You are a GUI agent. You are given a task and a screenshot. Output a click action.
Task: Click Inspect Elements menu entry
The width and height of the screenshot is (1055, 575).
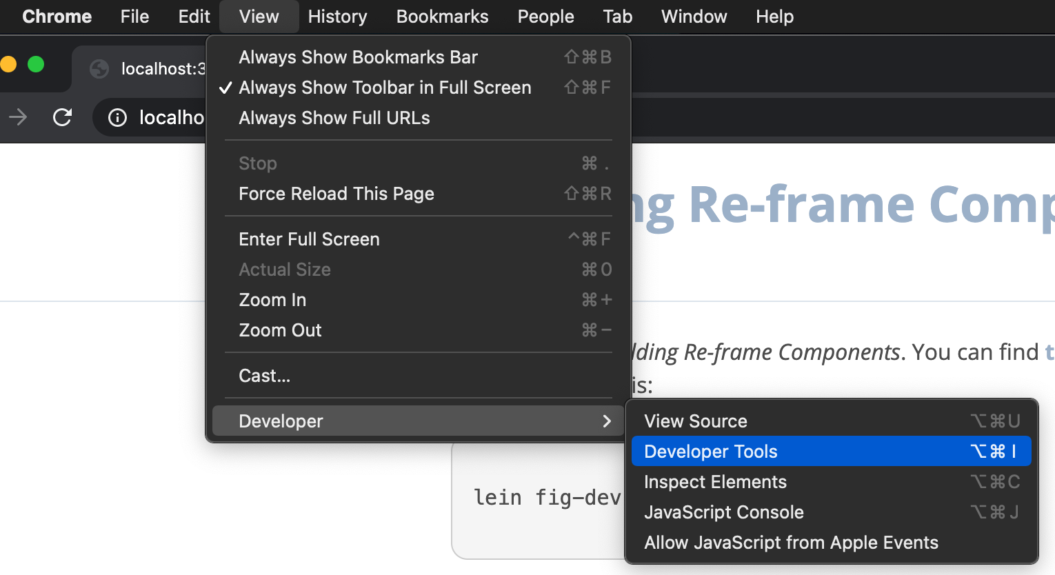pos(715,482)
